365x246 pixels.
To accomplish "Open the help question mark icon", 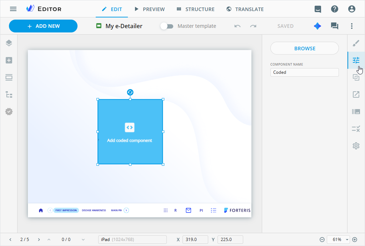I will 334,9.
